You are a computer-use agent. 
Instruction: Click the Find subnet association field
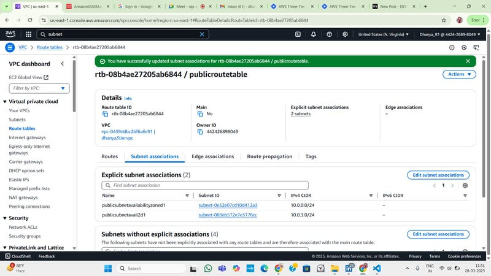pyautogui.click(x=205, y=186)
